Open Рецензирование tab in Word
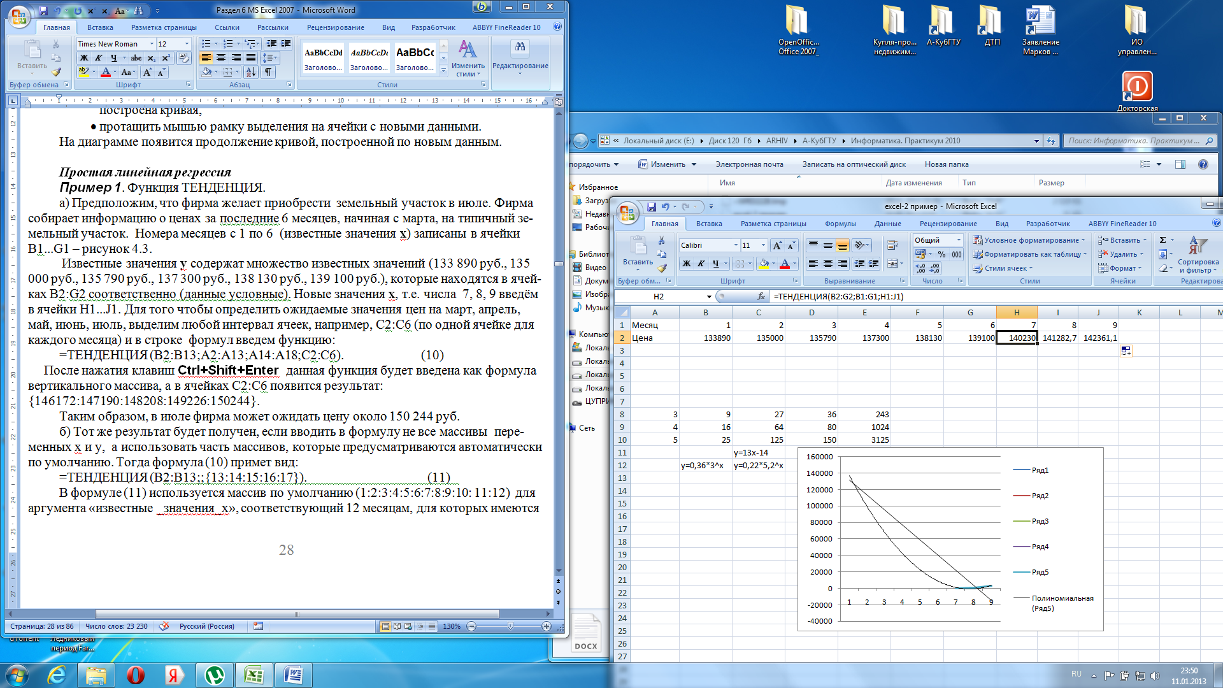This screenshot has height=688, width=1223. tap(335, 27)
